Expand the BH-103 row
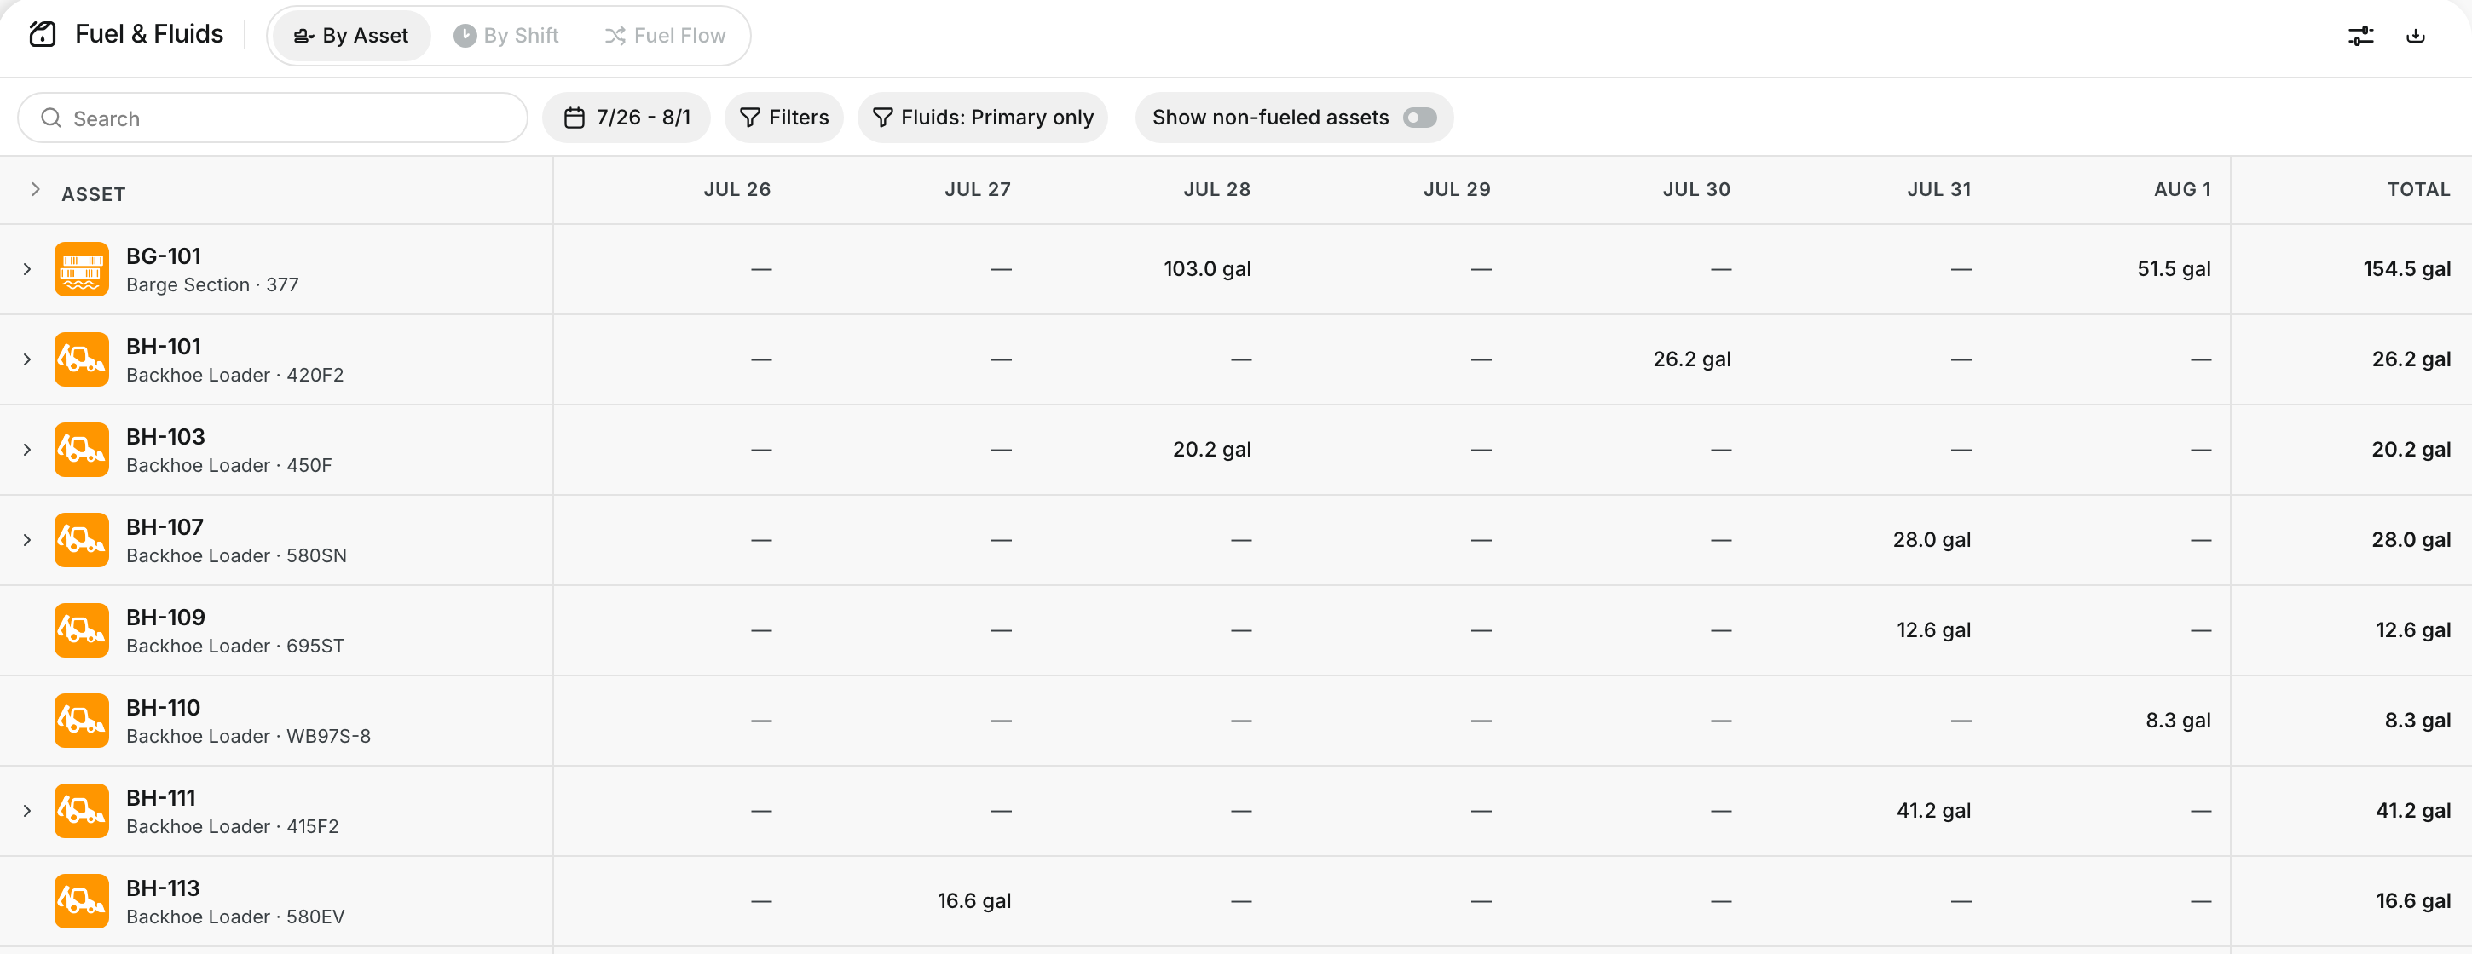Image resolution: width=2472 pixels, height=954 pixels. click(x=27, y=450)
